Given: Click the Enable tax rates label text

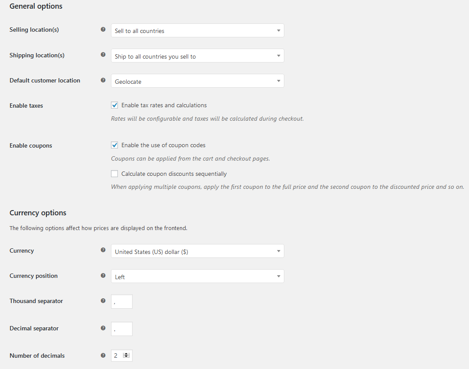Looking at the screenshot, I should coord(164,105).
